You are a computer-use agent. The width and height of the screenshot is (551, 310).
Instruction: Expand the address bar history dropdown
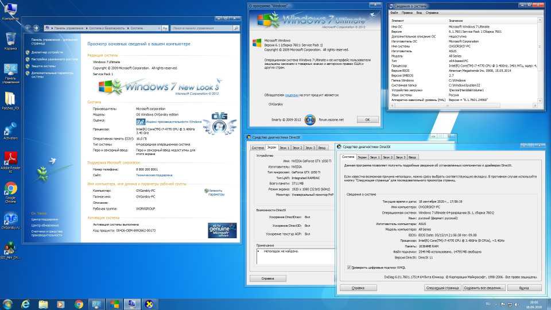pyautogui.click(x=159, y=28)
